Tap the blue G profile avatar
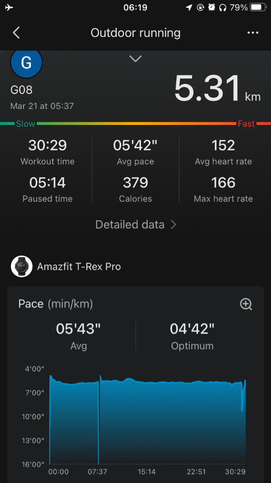This screenshot has width=271, height=483. pyautogui.click(x=26, y=63)
